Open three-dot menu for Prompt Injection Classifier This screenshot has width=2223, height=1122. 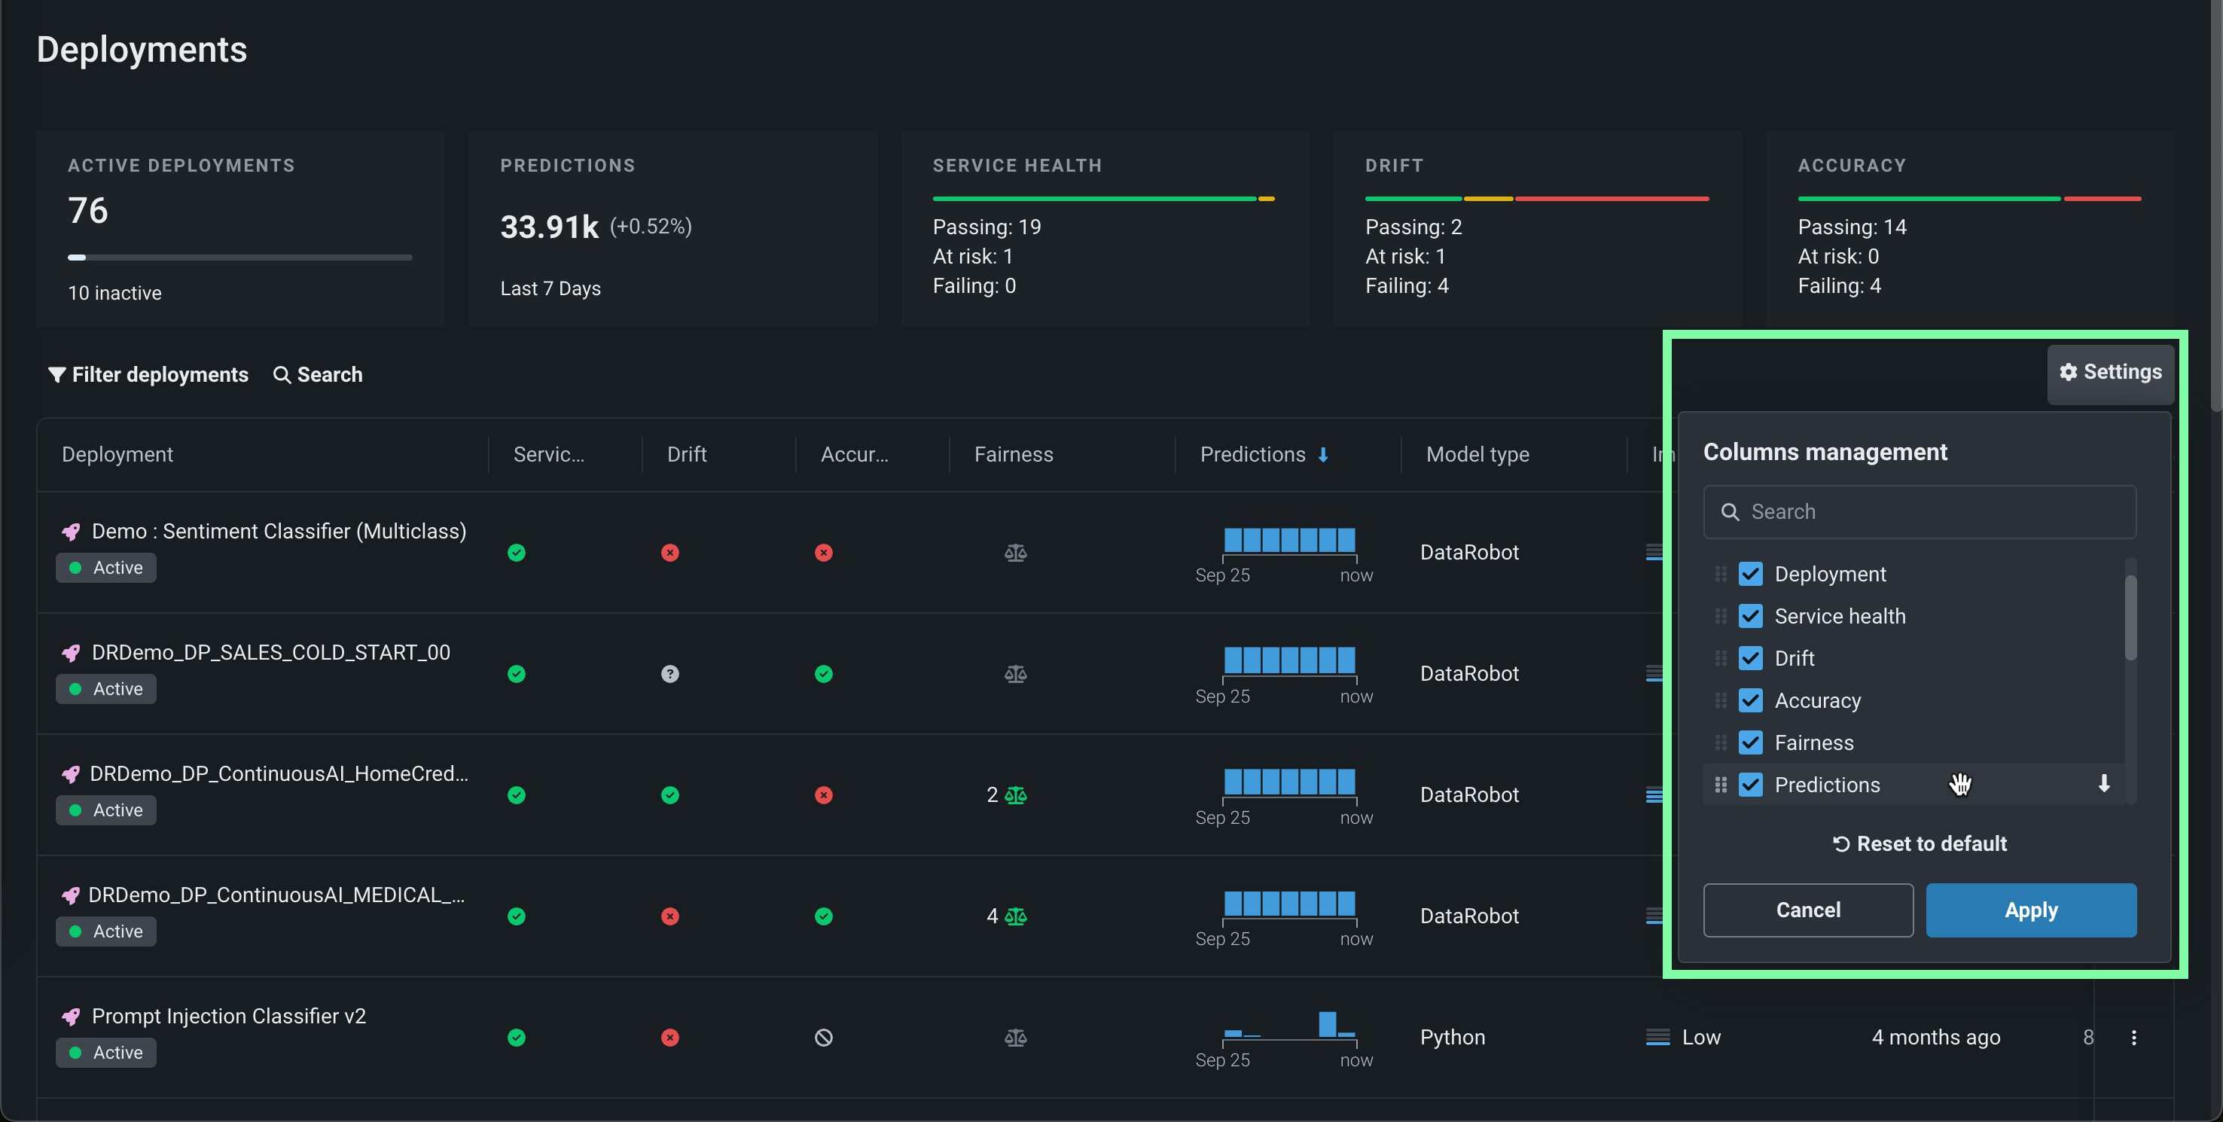(x=2133, y=1038)
